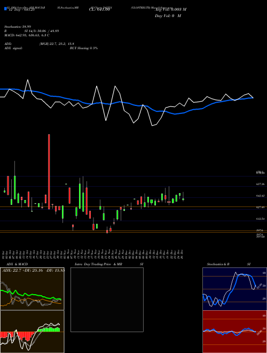Screen dimensions: 267x353
Task: Open the ADX line chart panel
Action: click(x=32, y=289)
